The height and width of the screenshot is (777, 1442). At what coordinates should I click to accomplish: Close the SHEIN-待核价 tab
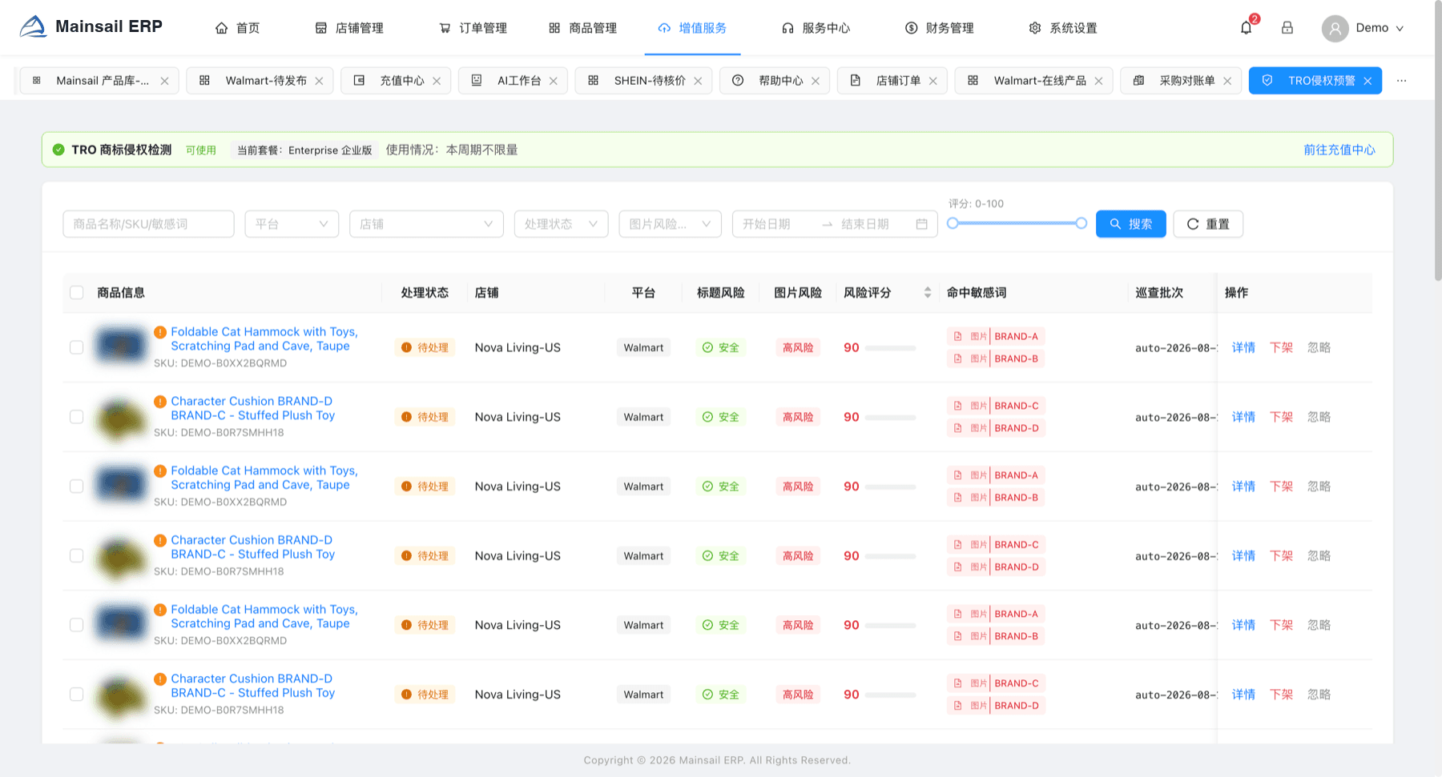pyautogui.click(x=698, y=81)
